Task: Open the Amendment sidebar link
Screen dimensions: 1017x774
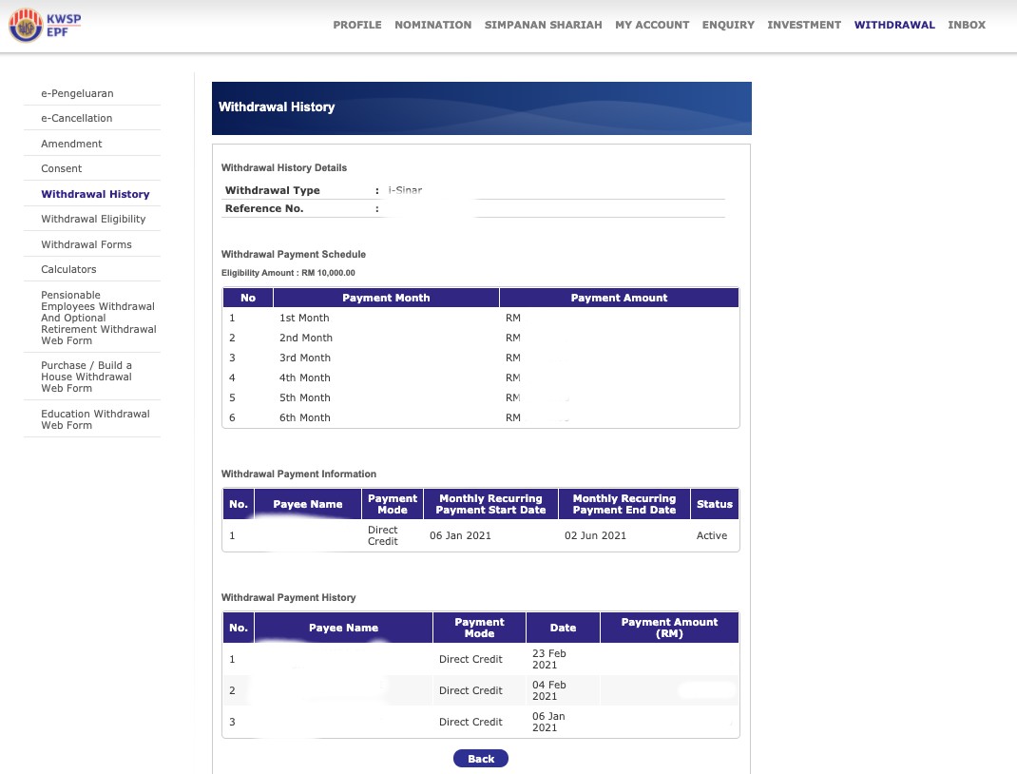Action: click(71, 144)
